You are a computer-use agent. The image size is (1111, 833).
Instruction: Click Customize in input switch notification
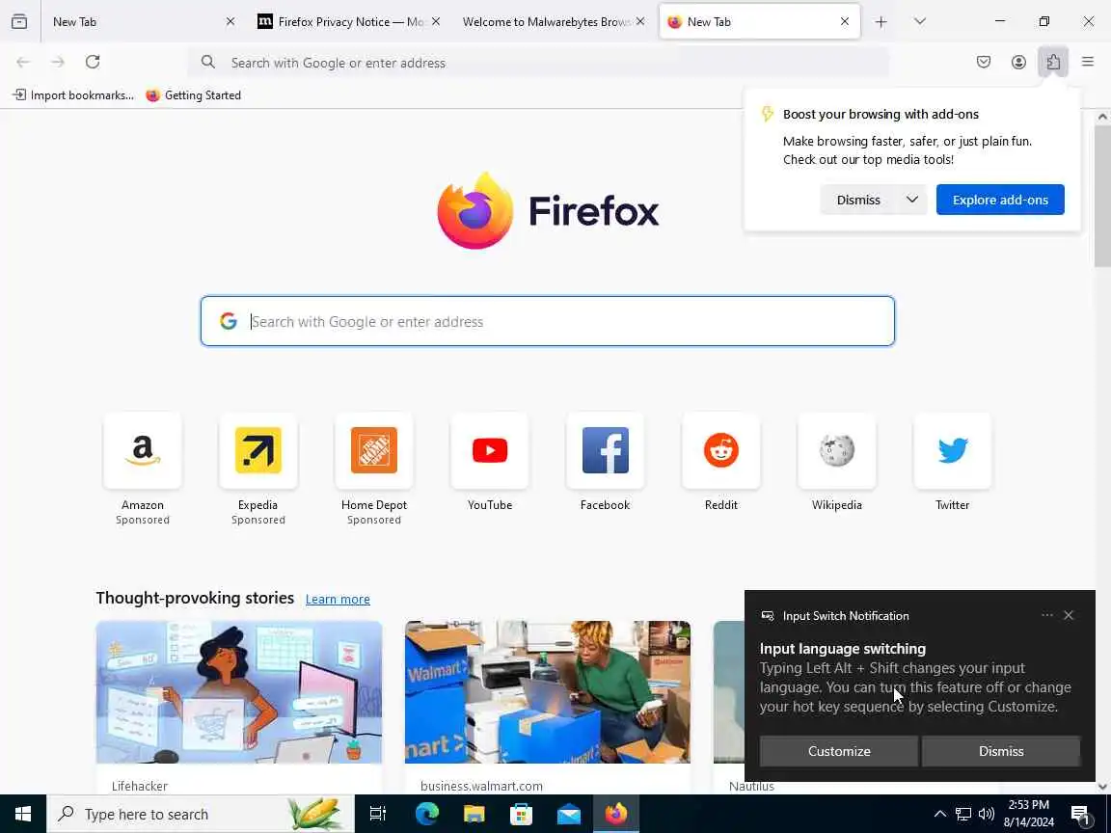coord(839,751)
